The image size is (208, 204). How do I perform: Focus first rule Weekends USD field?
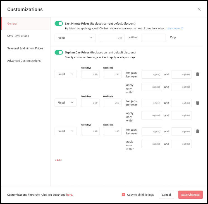coord(112,74)
